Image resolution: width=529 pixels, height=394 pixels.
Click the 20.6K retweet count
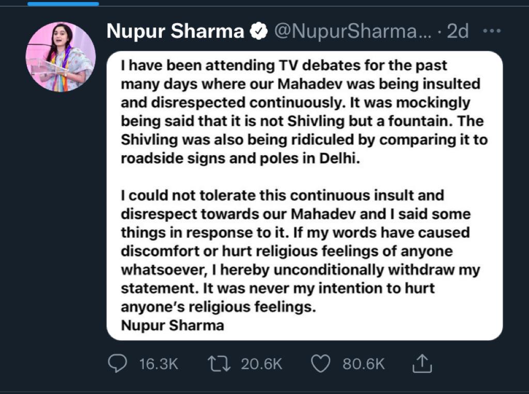(261, 365)
